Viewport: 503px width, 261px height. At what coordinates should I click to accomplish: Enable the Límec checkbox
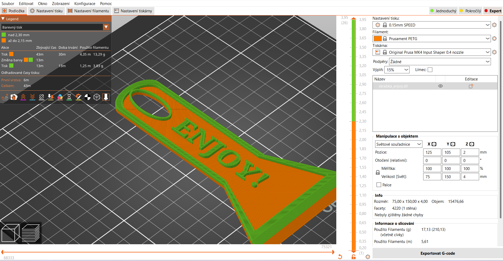(x=430, y=70)
